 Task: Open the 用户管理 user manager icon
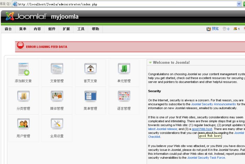pos(23,124)
